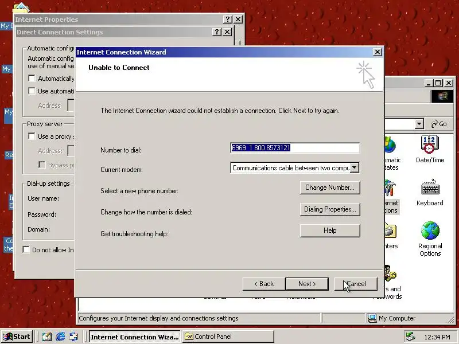Enable Use a proxy server checkbox
459x344 pixels.
[32, 136]
